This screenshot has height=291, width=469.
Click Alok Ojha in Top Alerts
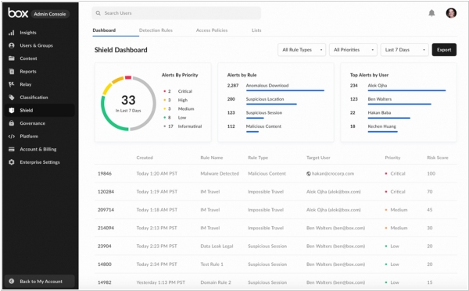(378, 85)
